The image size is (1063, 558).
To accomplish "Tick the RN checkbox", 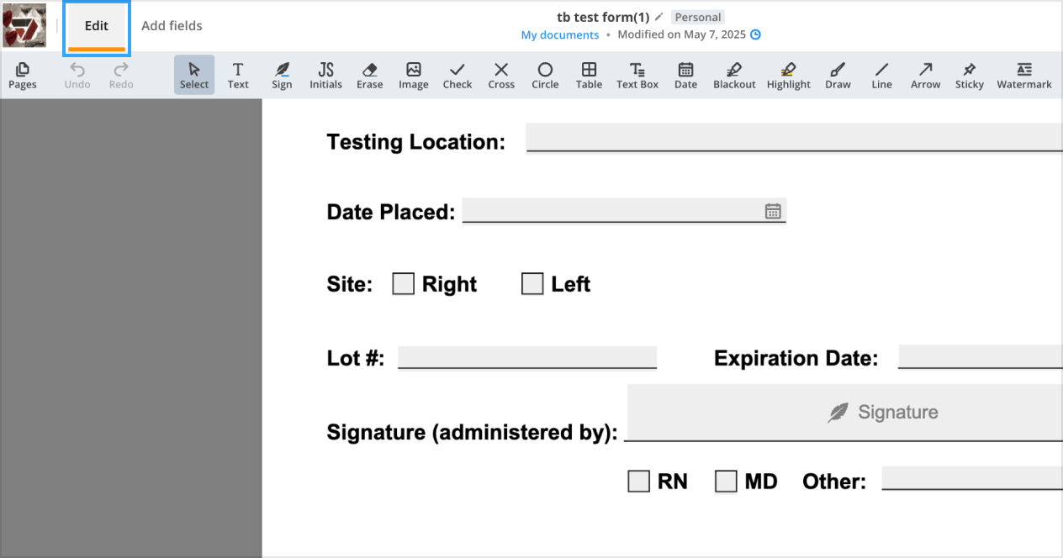I will (637, 481).
